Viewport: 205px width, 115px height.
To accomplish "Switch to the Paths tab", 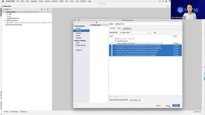I will 119,28.
